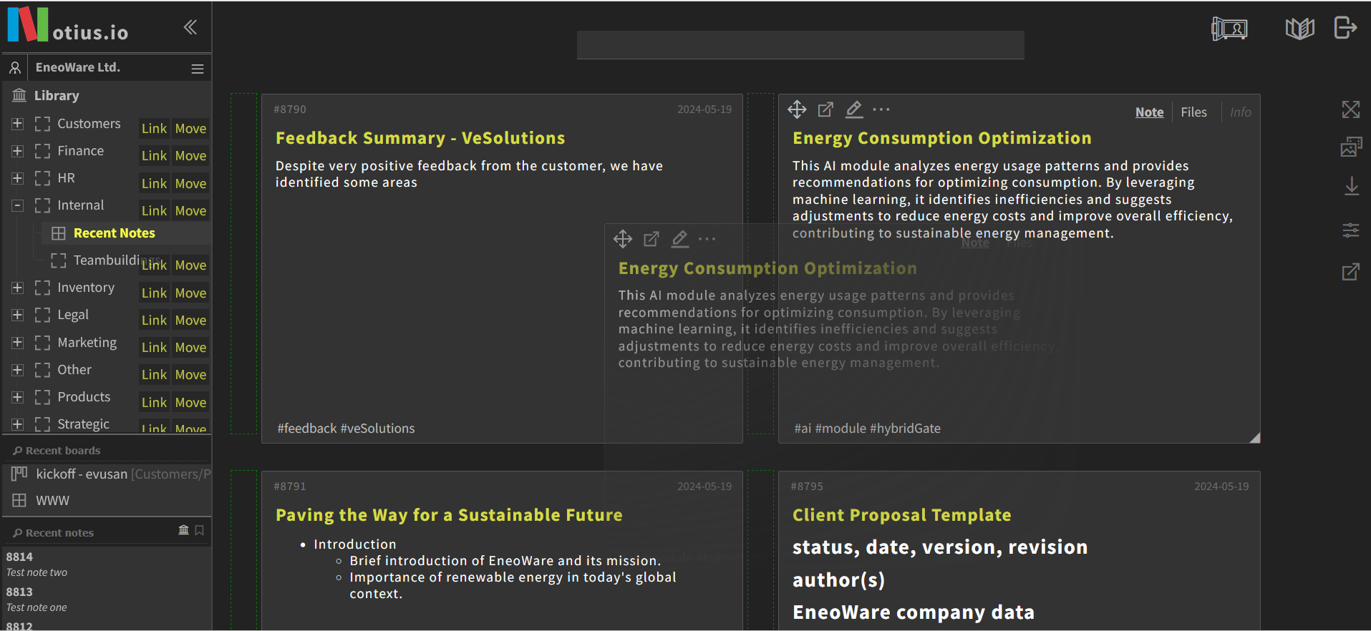
Task: Click Move for the Finance folder
Action: pos(190,156)
